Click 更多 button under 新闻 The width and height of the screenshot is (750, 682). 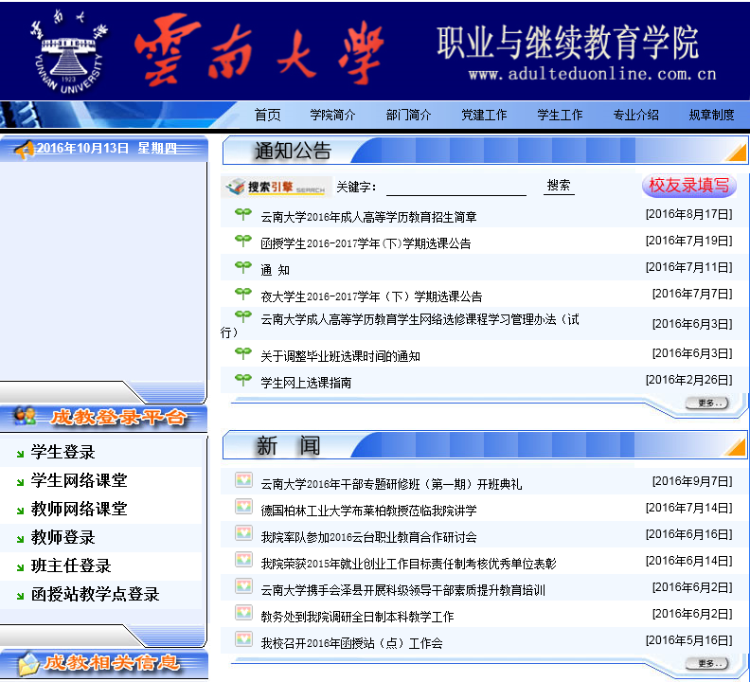[x=707, y=663]
